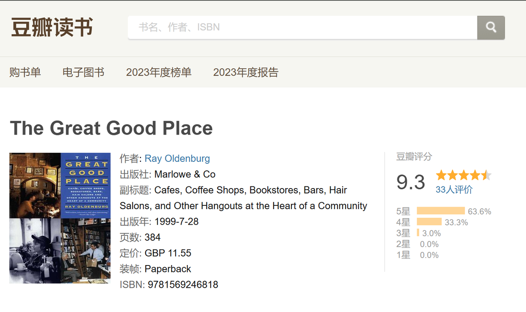
Task: Open the 购书单 menu item
Action: pyautogui.click(x=25, y=72)
